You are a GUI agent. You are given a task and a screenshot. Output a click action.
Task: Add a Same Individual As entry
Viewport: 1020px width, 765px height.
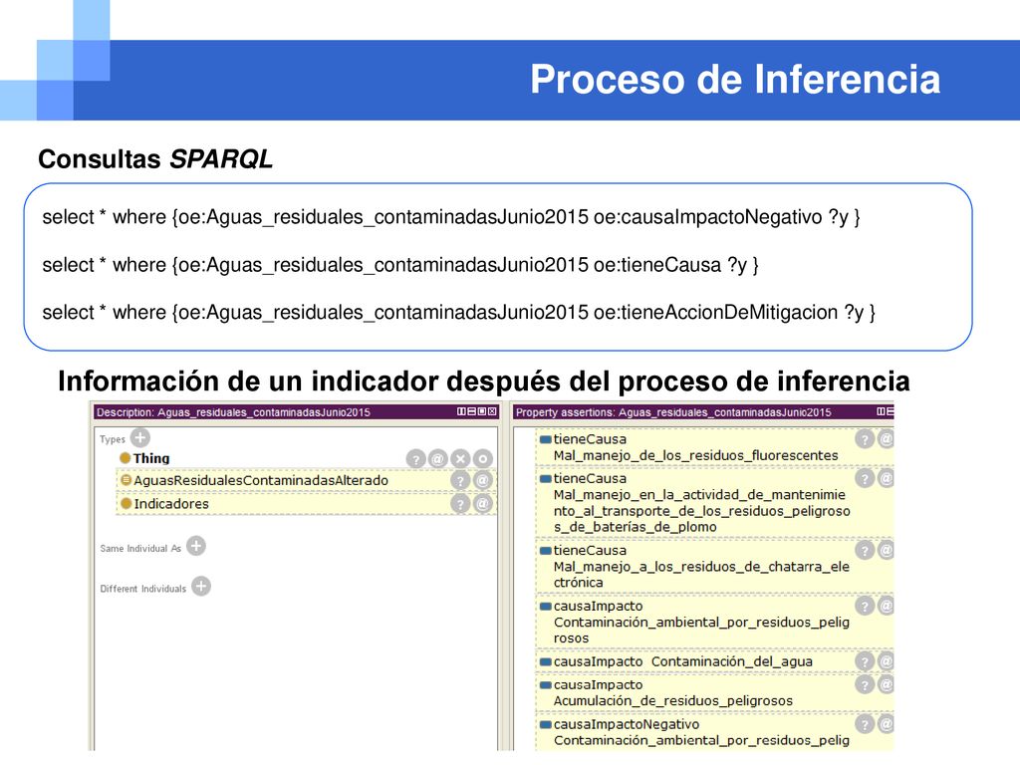(196, 546)
